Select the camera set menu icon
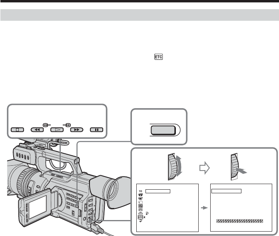The image size is (279, 236). coord(141,199)
